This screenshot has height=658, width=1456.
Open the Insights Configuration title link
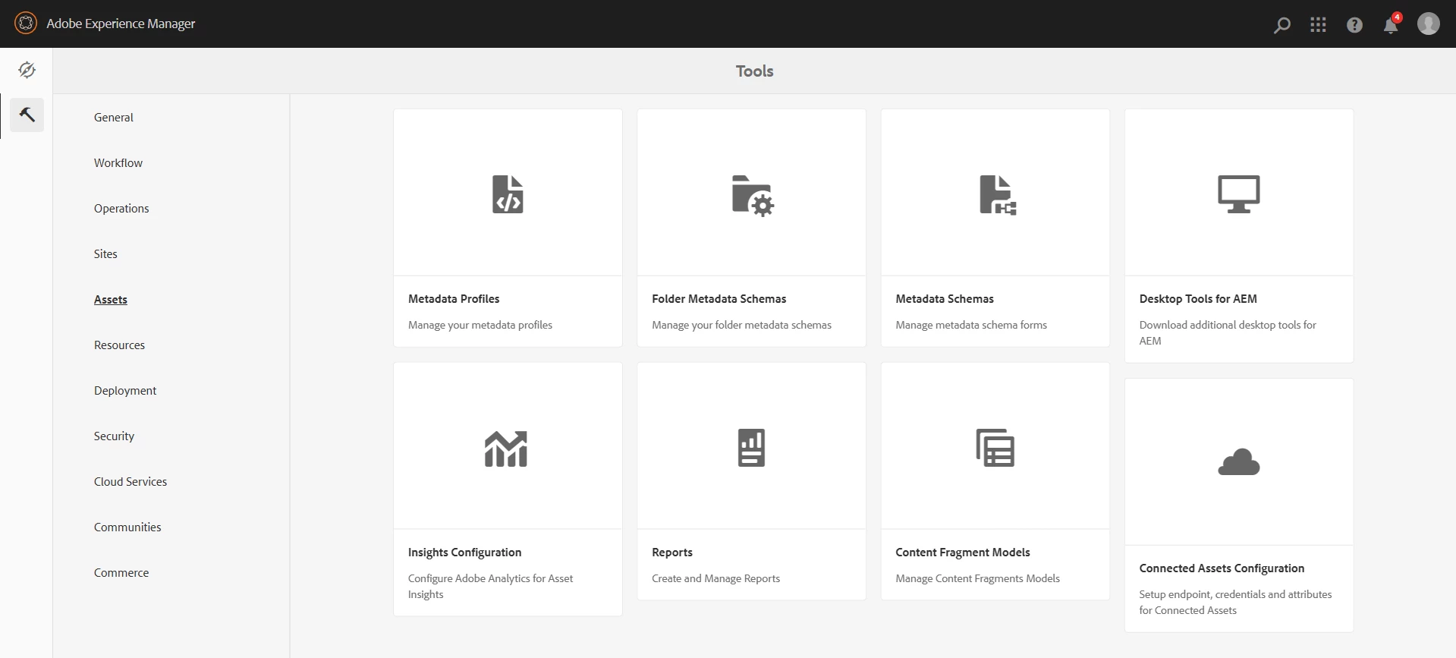point(464,553)
